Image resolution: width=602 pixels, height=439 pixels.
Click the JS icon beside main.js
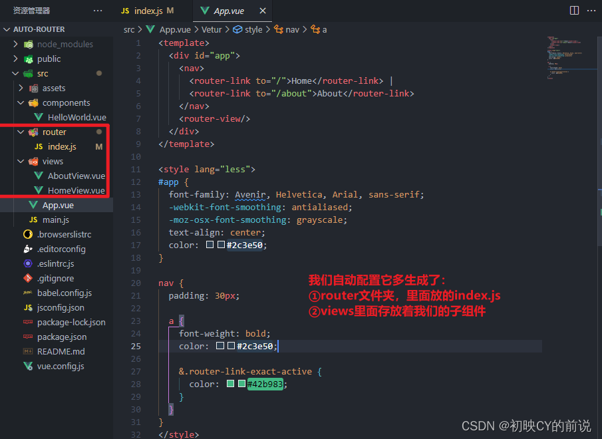tap(33, 219)
